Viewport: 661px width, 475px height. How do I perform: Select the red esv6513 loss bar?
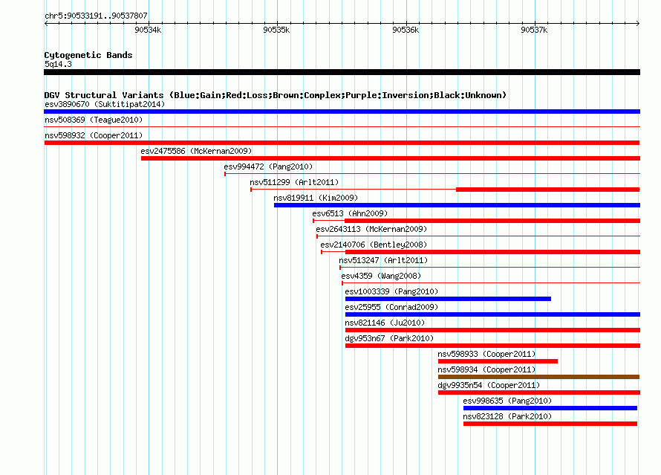click(492, 221)
